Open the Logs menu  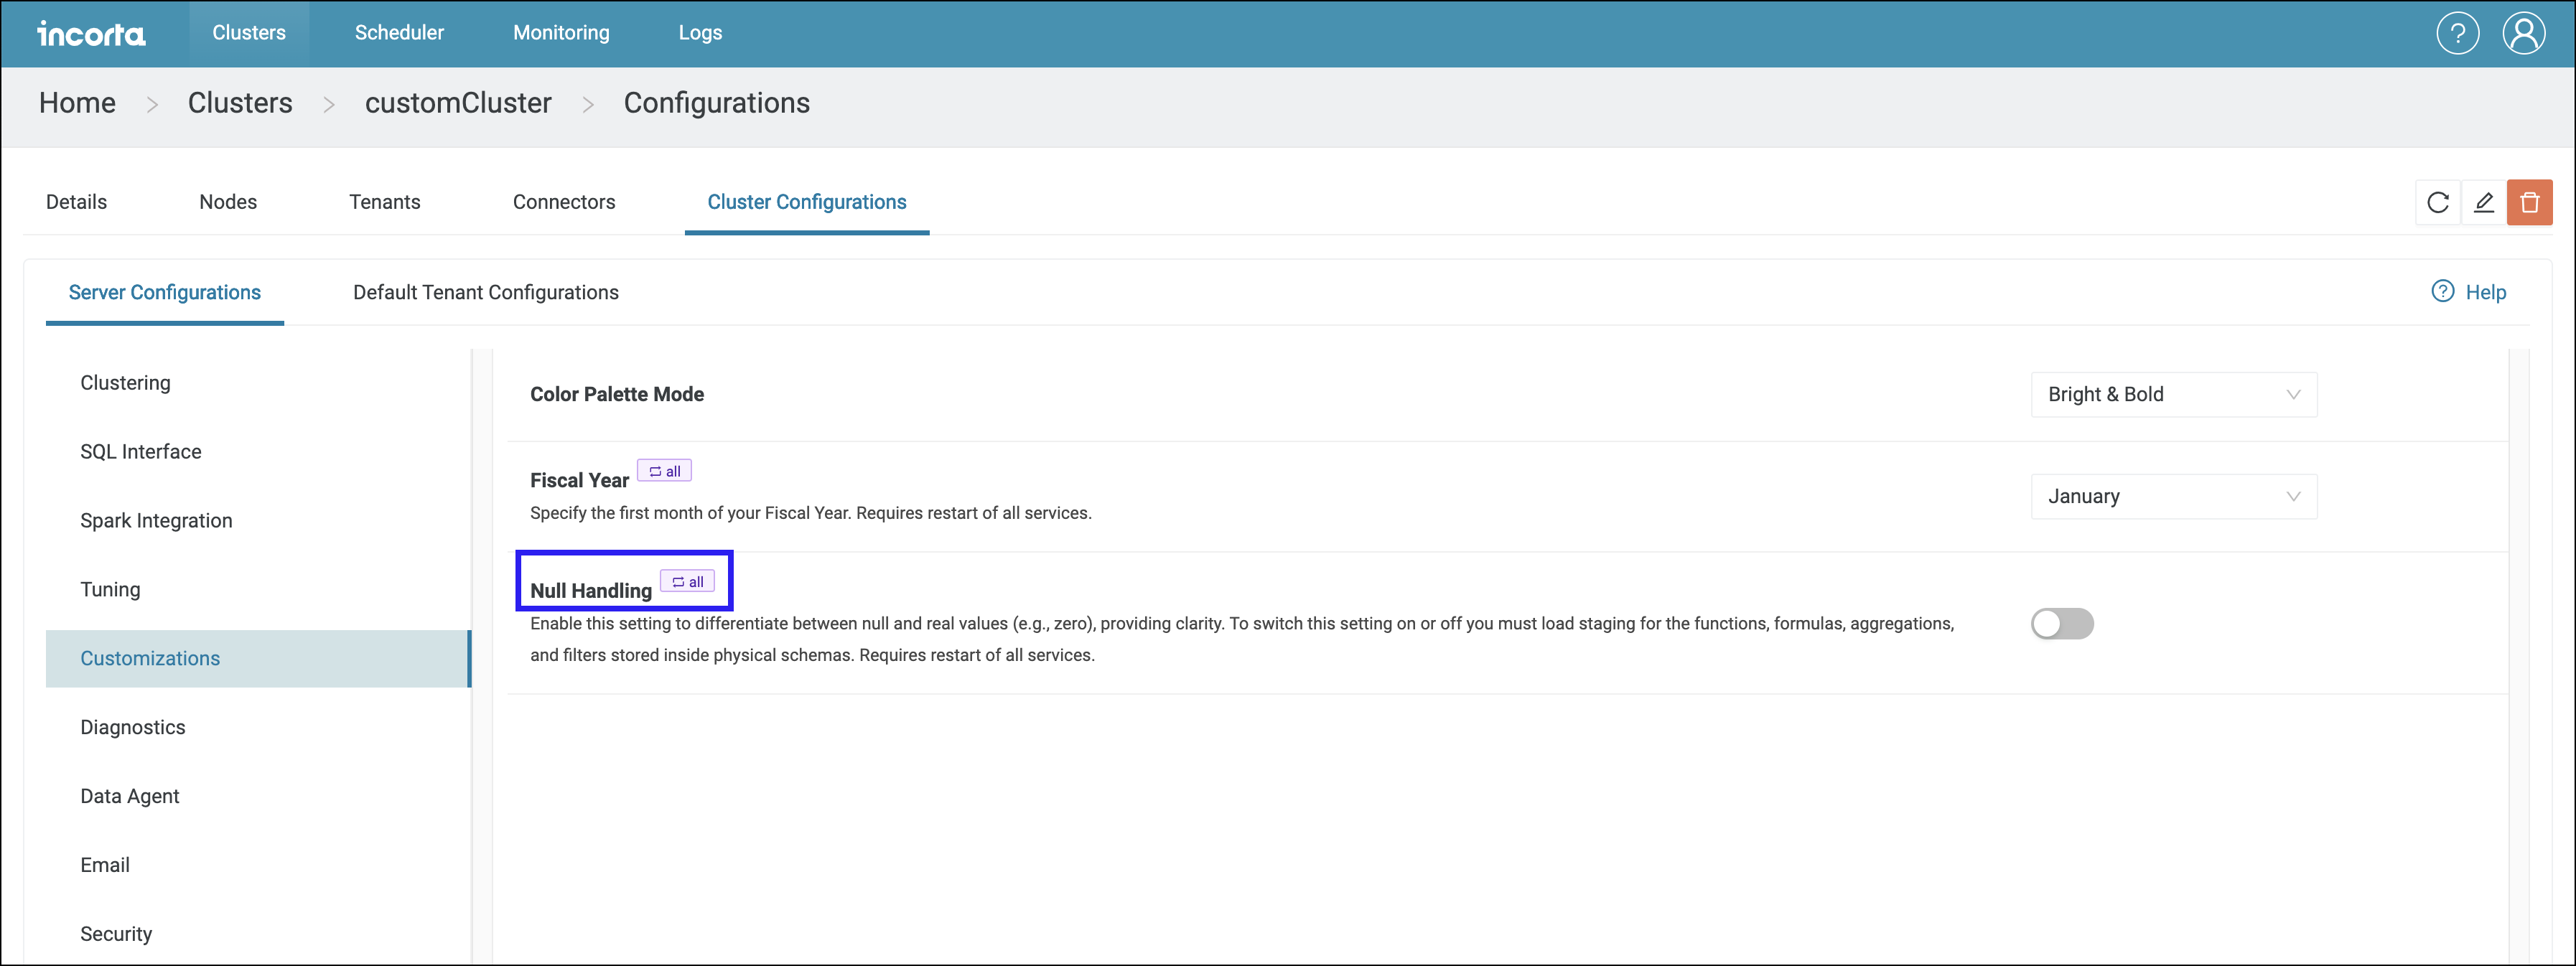click(x=700, y=33)
